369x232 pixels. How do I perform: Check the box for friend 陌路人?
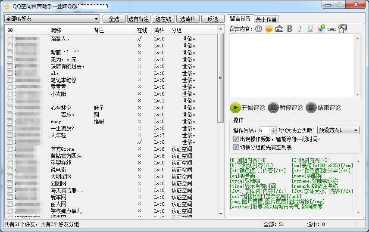(9, 39)
